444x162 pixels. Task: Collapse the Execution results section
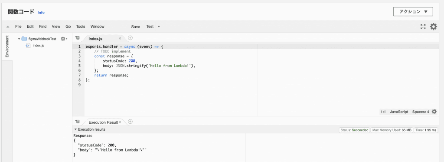75,129
